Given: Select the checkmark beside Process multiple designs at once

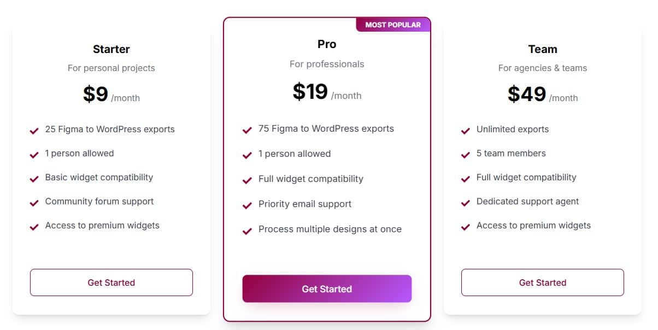Looking at the screenshot, I should click(246, 230).
